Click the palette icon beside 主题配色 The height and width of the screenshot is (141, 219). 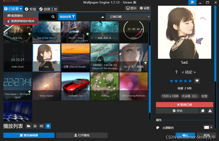coord(158,128)
